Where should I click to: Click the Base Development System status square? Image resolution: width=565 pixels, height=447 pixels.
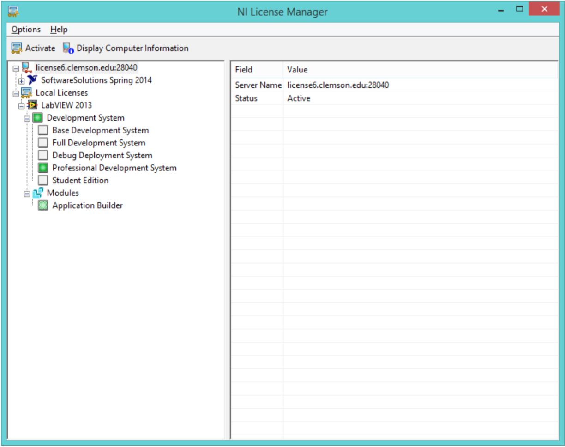(43, 130)
